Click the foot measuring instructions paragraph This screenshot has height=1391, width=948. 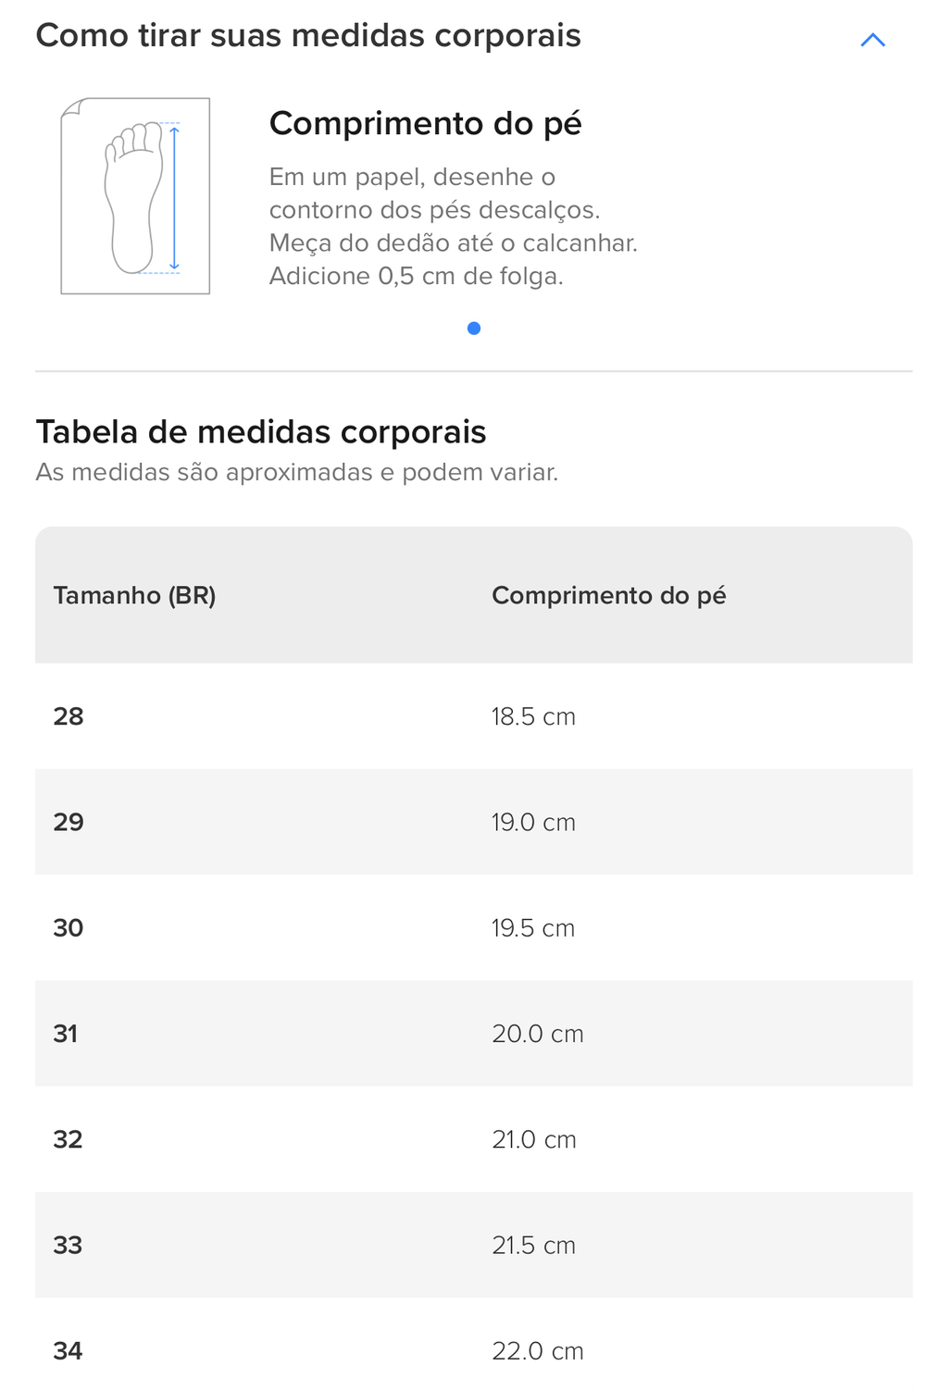(x=454, y=227)
